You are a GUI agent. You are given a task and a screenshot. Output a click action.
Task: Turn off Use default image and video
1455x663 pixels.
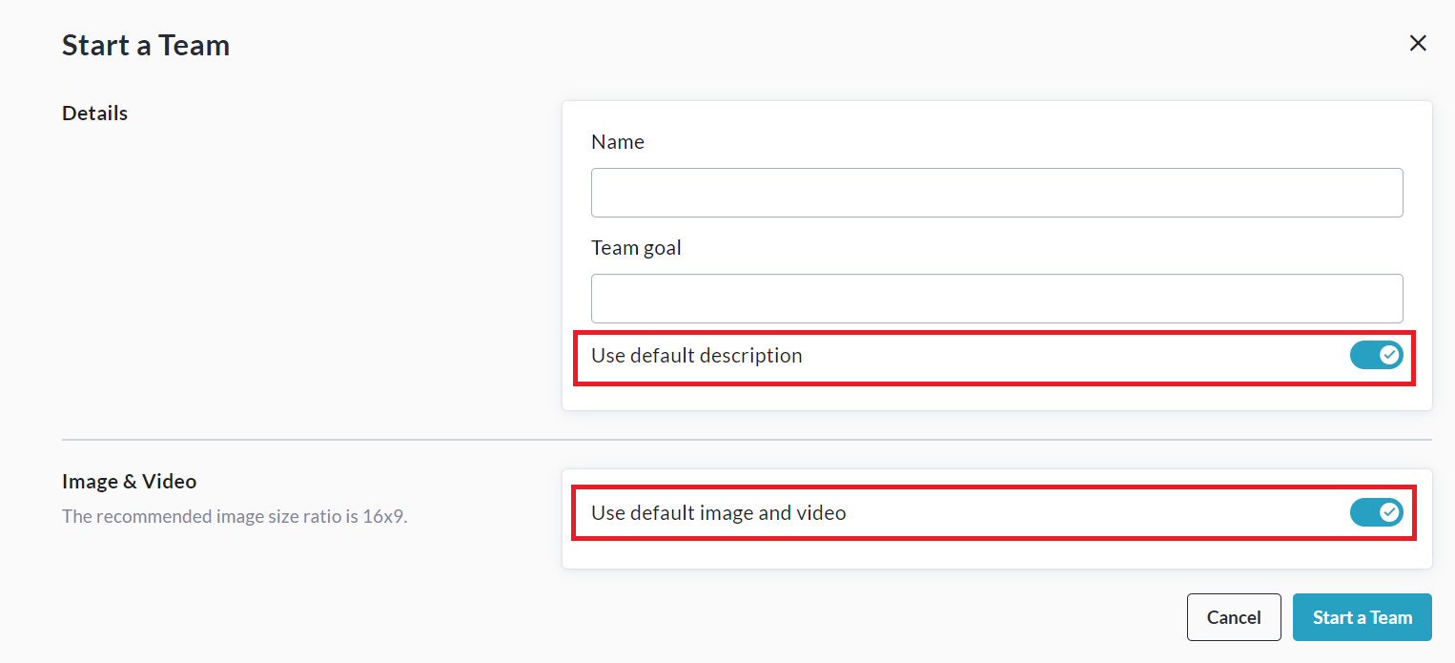click(1376, 512)
